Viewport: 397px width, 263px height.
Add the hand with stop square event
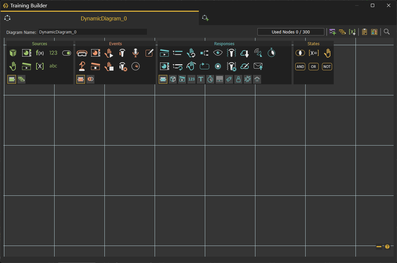[x=109, y=66]
